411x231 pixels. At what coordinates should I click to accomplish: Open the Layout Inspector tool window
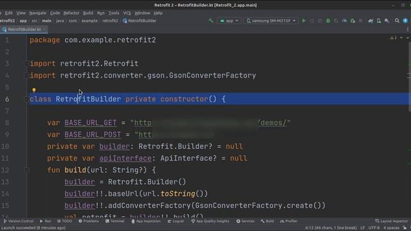pyautogui.click(x=392, y=221)
